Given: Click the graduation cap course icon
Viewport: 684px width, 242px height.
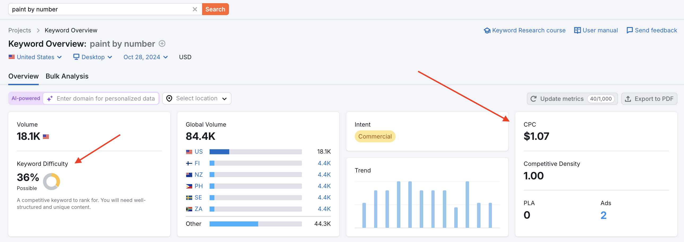Looking at the screenshot, I should pyautogui.click(x=487, y=31).
